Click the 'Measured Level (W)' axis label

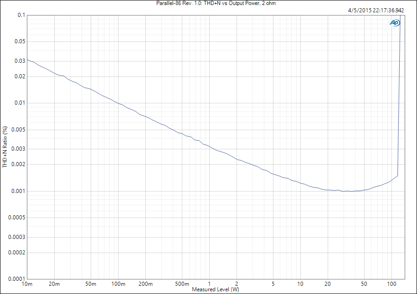(216, 289)
